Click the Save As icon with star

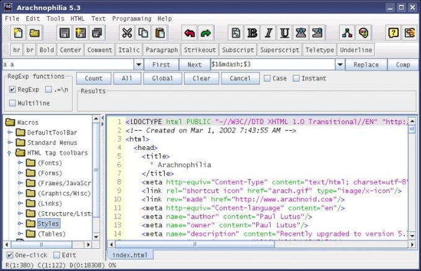point(80,33)
